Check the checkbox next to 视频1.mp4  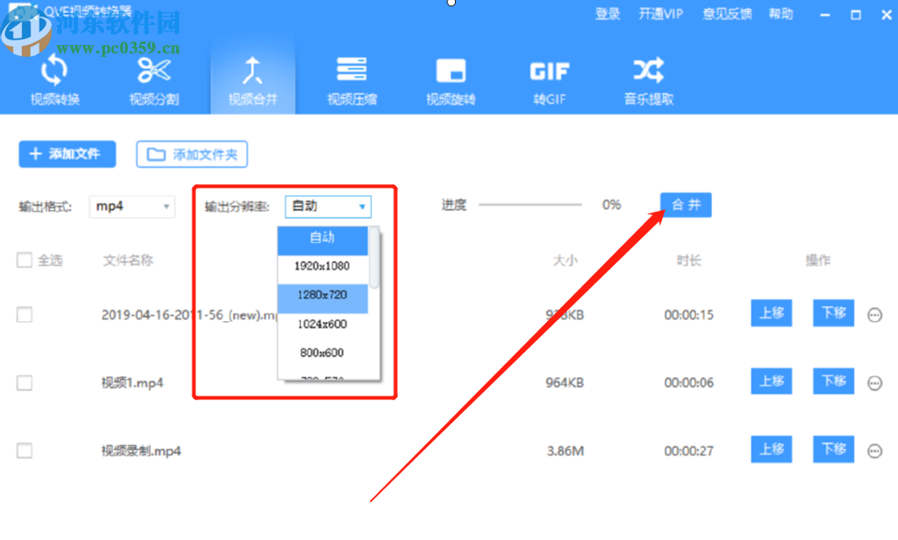click(24, 382)
